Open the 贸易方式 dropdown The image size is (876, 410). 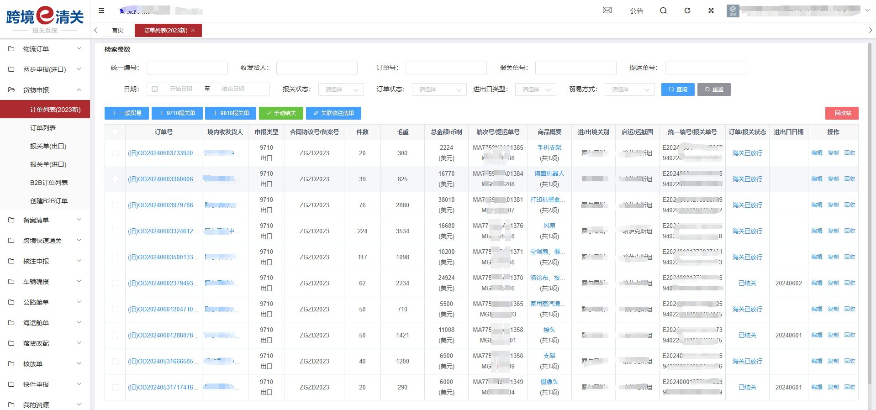coord(629,89)
